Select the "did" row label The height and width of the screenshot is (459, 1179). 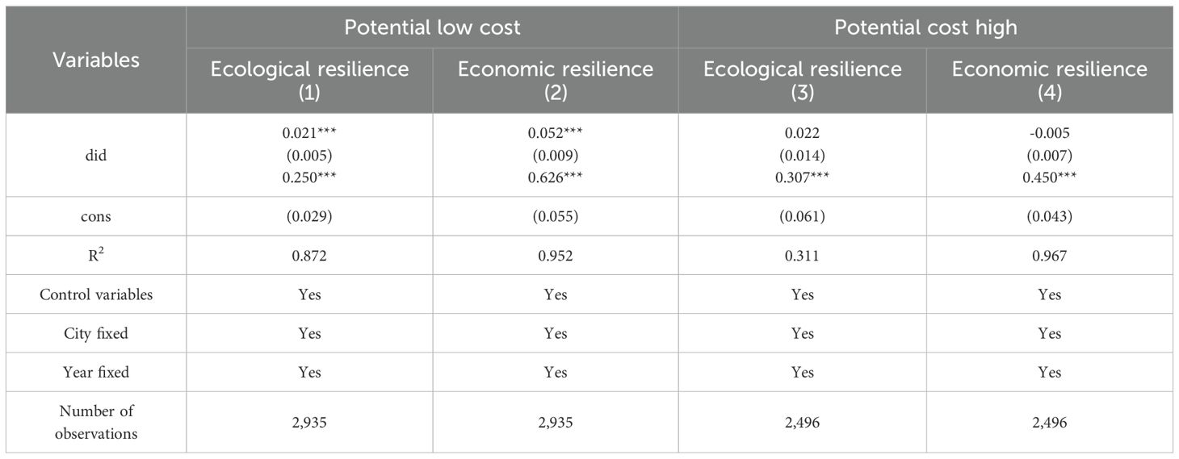pyautogui.click(x=96, y=155)
